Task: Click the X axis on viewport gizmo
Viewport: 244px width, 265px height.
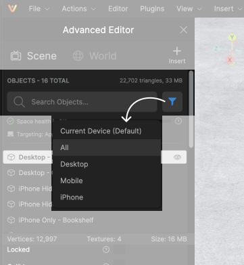Action: click(x=230, y=60)
